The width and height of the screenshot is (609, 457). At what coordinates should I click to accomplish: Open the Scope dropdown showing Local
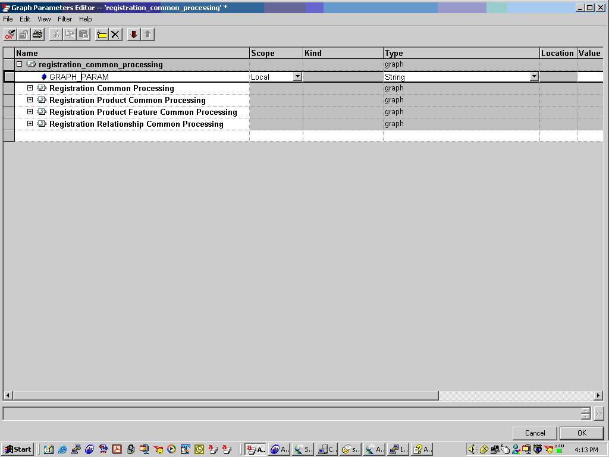298,76
